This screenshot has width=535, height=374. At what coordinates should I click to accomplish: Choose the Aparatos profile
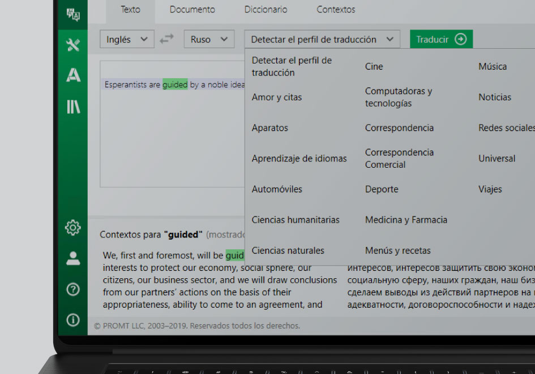(x=270, y=127)
